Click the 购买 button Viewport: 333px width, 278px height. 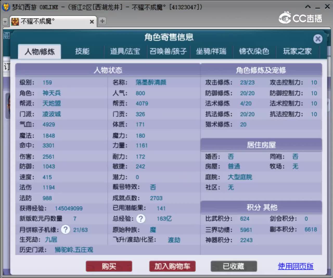pos(109,266)
